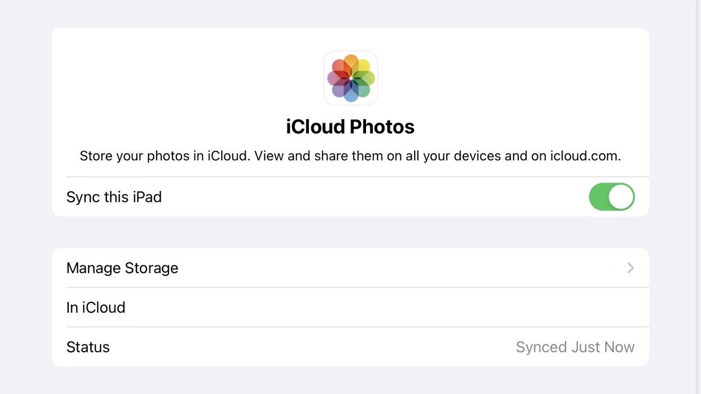This screenshot has height=394, width=701.
Task: Click the 'Store your photos in iCloud' sentence
Action: click(x=165, y=156)
